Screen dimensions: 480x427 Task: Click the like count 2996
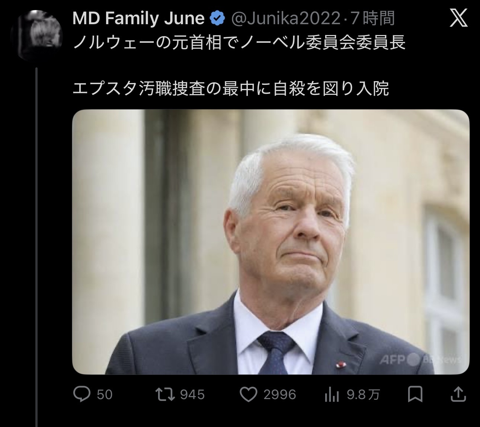pyautogui.click(x=280, y=395)
